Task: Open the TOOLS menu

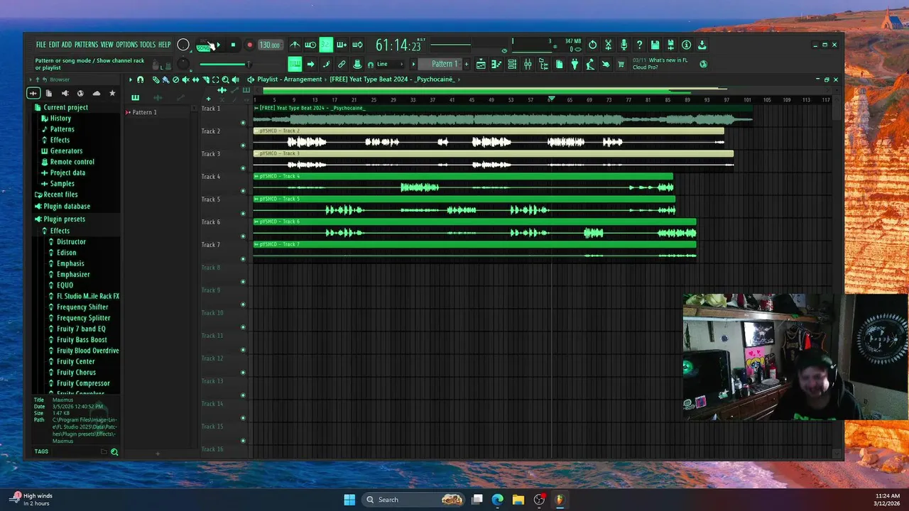Action: point(147,45)
